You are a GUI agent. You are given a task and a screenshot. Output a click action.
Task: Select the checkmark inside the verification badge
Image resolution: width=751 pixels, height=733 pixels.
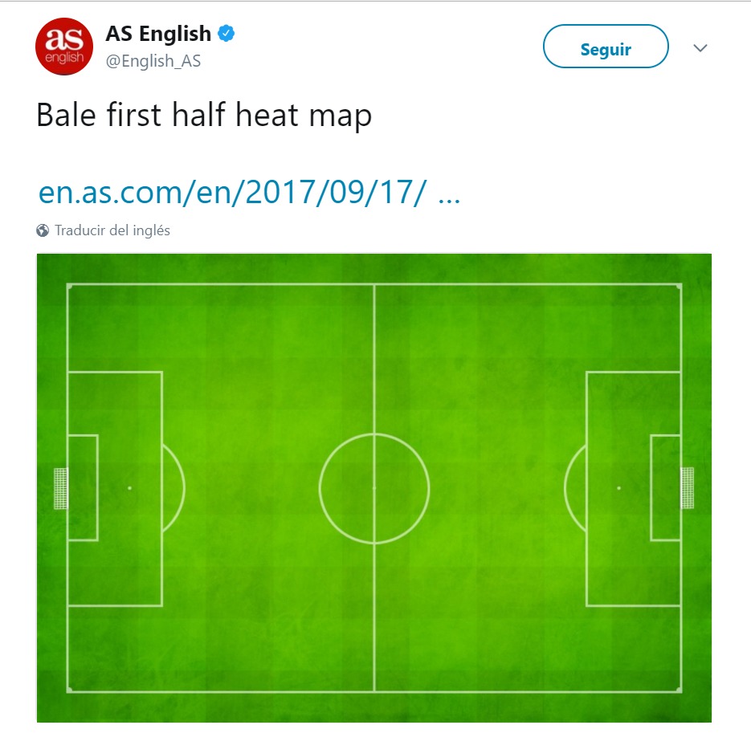(227, 34)
